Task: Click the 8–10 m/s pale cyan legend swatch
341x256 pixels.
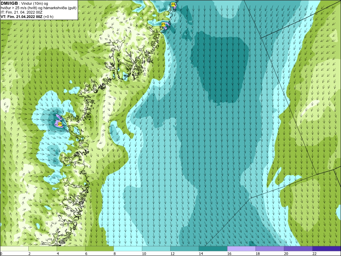Action: click(x=128, y=249)
